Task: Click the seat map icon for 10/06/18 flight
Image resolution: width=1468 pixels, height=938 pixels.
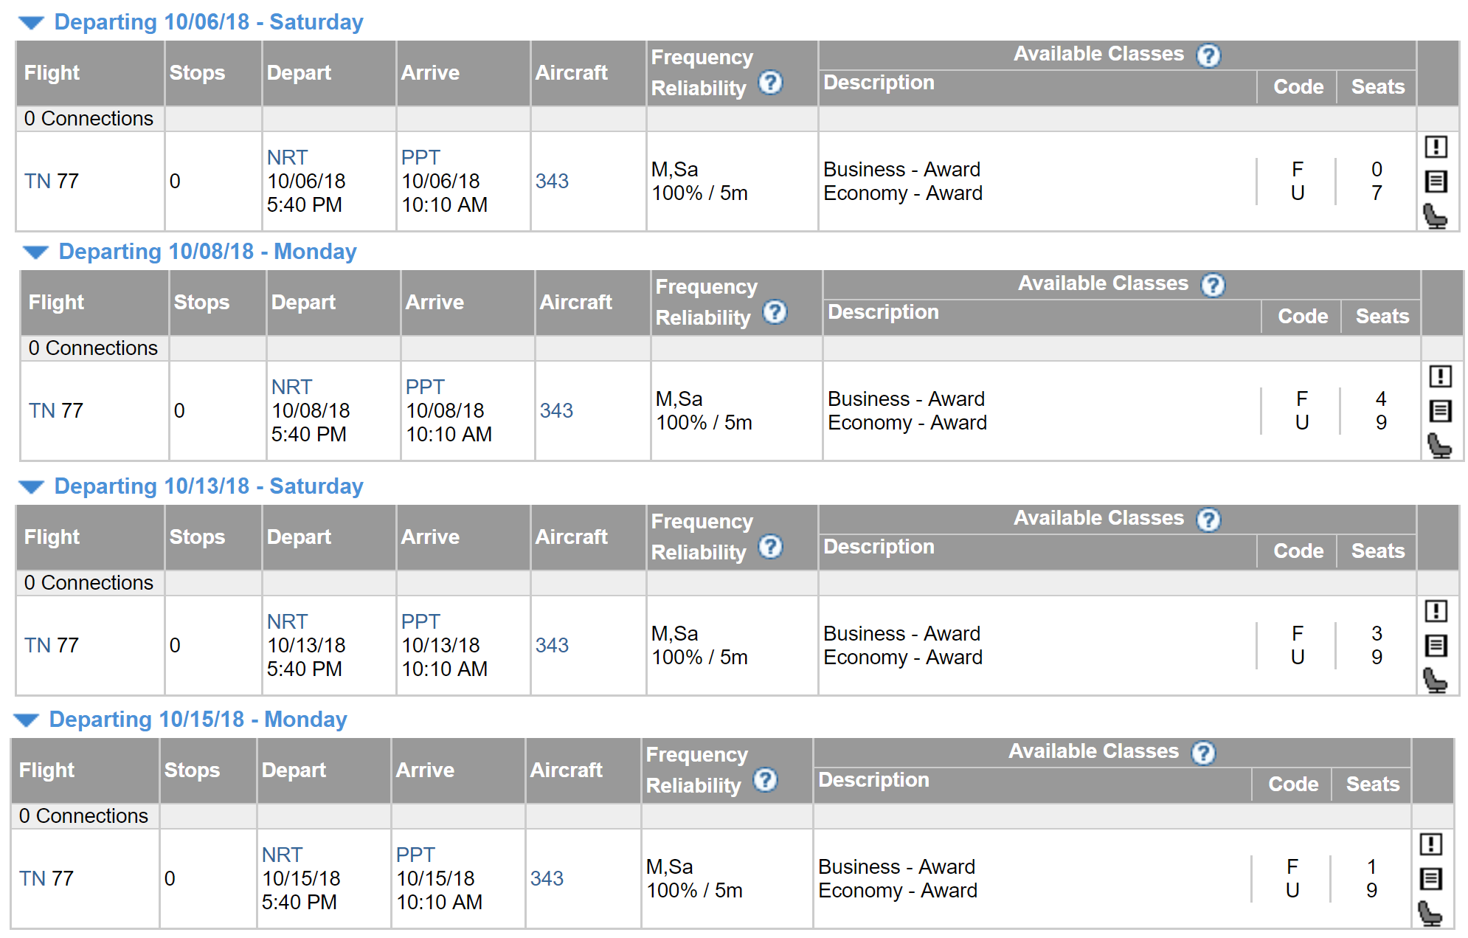Action: 1436,216
